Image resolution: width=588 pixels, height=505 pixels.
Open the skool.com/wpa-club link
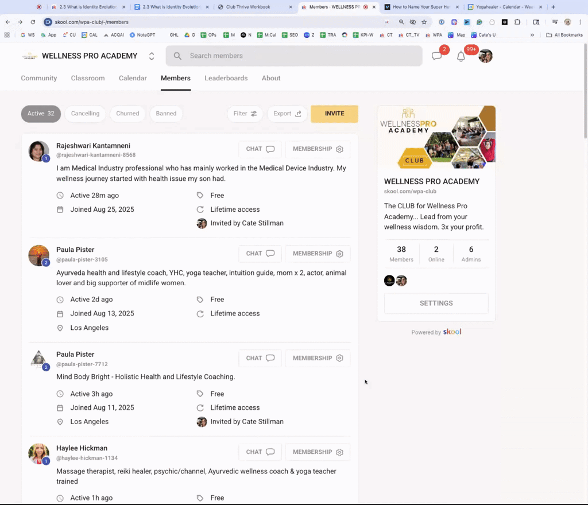coord(410,191)
